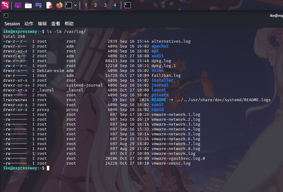Click the dpkg.log file name
Viewport: 283px width, 192px height.
coord(161,61)
